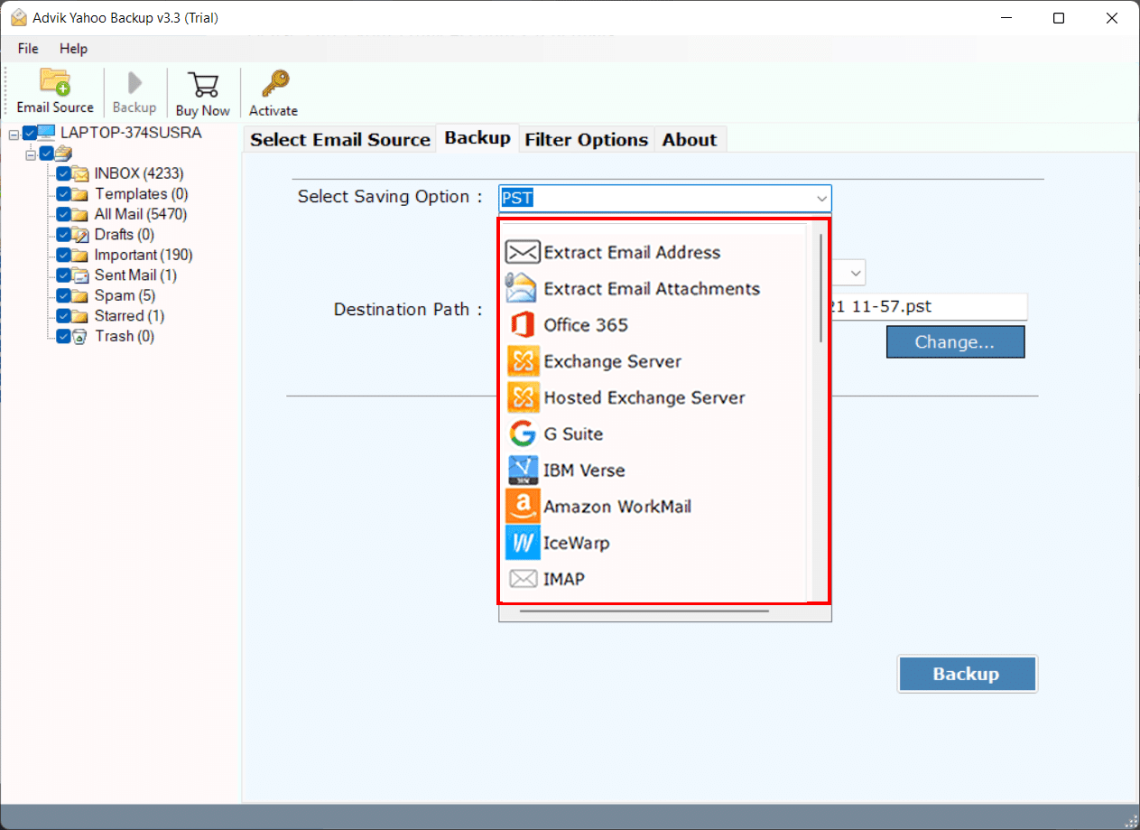Switch to the About tab
The image size is (1140, 830).
(x=690, y=139)
